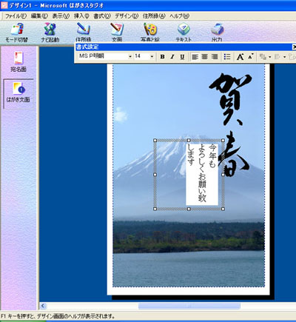Screen dimensions: 296x322
Task: Select the はがき文面 postcard side
Action: 18,93
